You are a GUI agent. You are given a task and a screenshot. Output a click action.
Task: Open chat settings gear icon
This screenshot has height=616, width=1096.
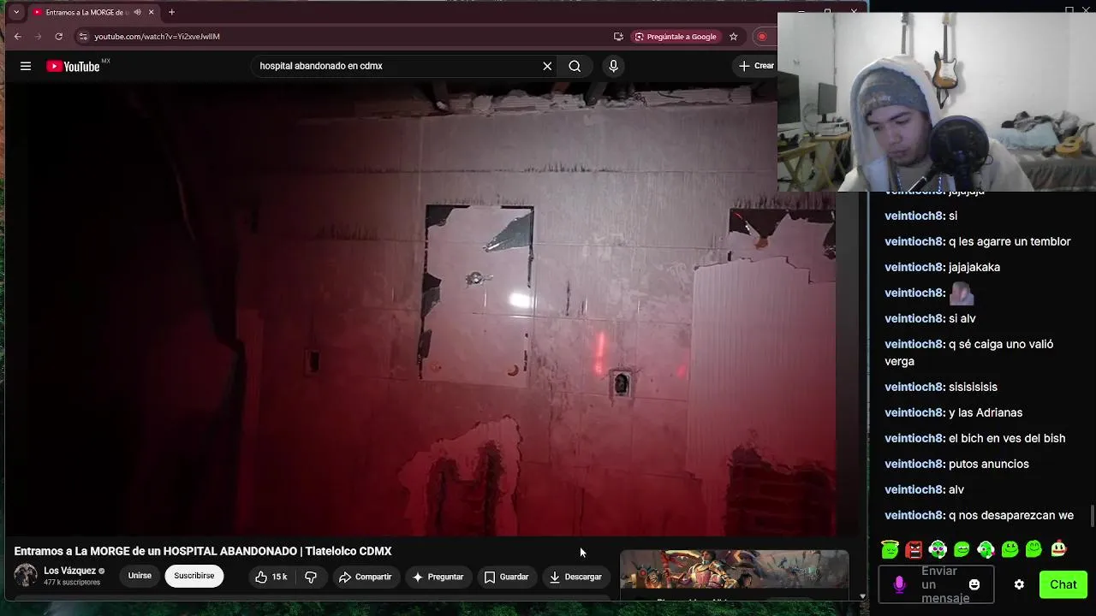[x=1019, y=584]
